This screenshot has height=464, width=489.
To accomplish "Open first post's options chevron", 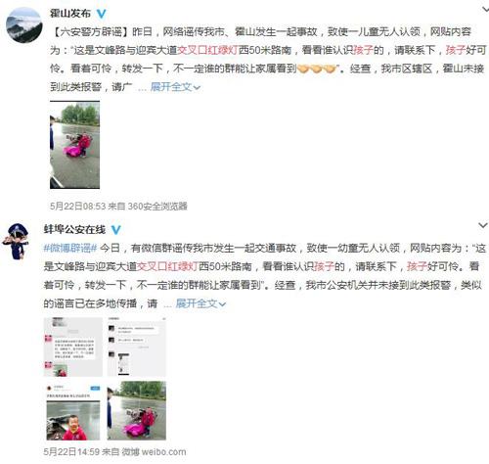I will [x=485, y=9].
